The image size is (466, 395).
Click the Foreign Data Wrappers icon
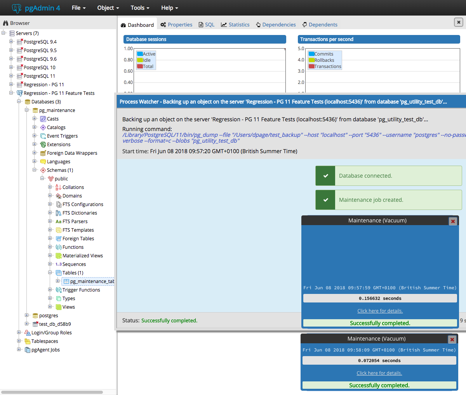(43, 153)
